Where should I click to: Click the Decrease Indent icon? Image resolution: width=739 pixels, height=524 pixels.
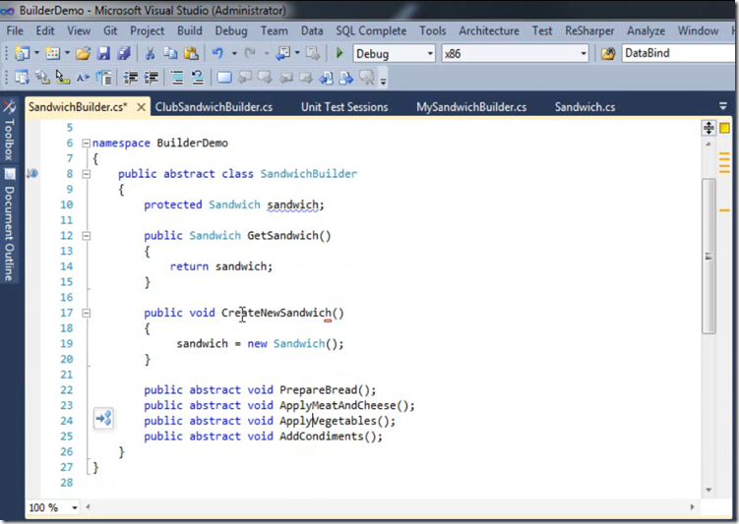pos(131,78)
